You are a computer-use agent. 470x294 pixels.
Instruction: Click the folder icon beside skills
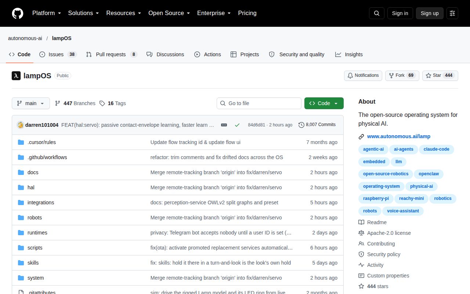click(21, 263)
